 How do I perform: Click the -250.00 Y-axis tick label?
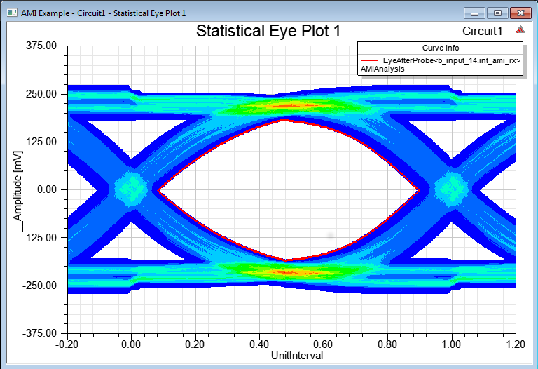39,286
